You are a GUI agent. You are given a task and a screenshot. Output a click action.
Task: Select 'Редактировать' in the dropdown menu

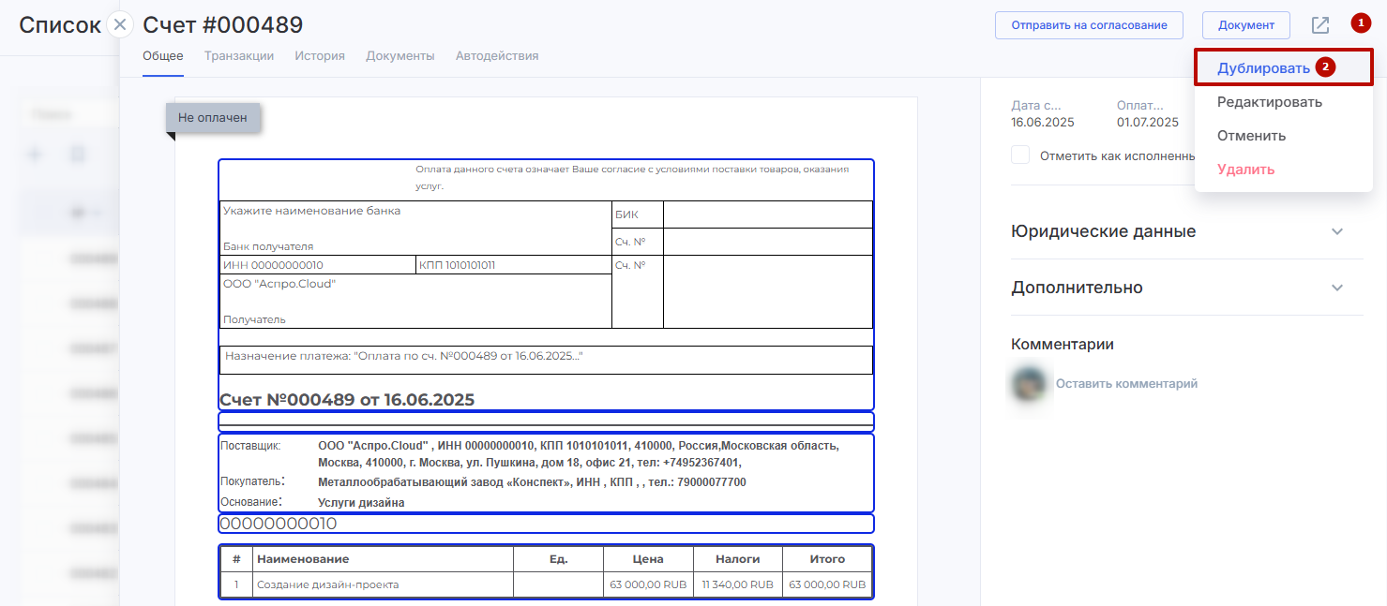[x=1269, y=102]
